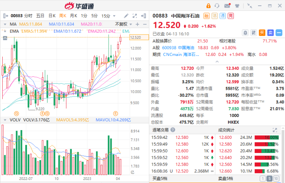Click the rightmost E event marker on chart

click(x=116, y=114)
